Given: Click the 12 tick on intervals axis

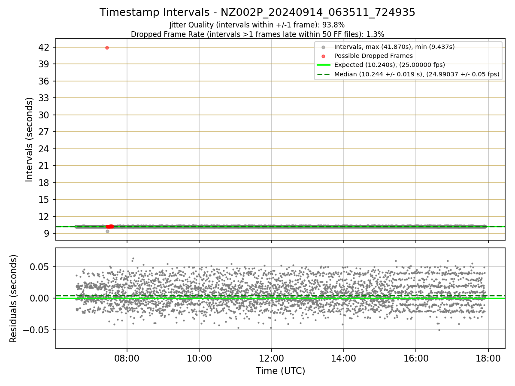Looking at the screenshot, I should 45,217.
